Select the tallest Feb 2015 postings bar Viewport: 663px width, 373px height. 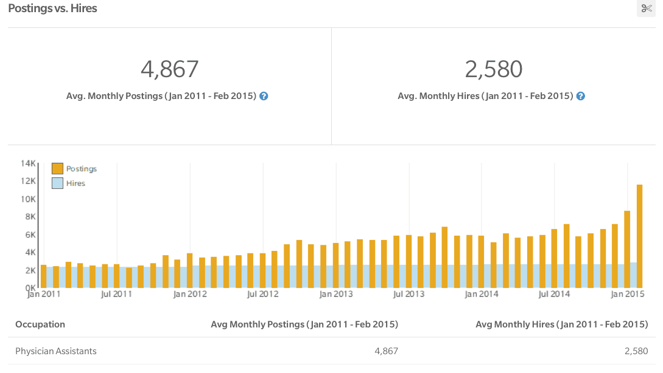point(639,236)
